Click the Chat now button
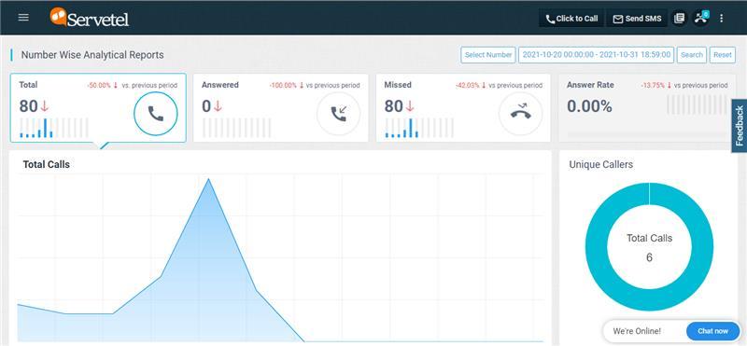Screen dimensions: 747x346 [712, 331]
